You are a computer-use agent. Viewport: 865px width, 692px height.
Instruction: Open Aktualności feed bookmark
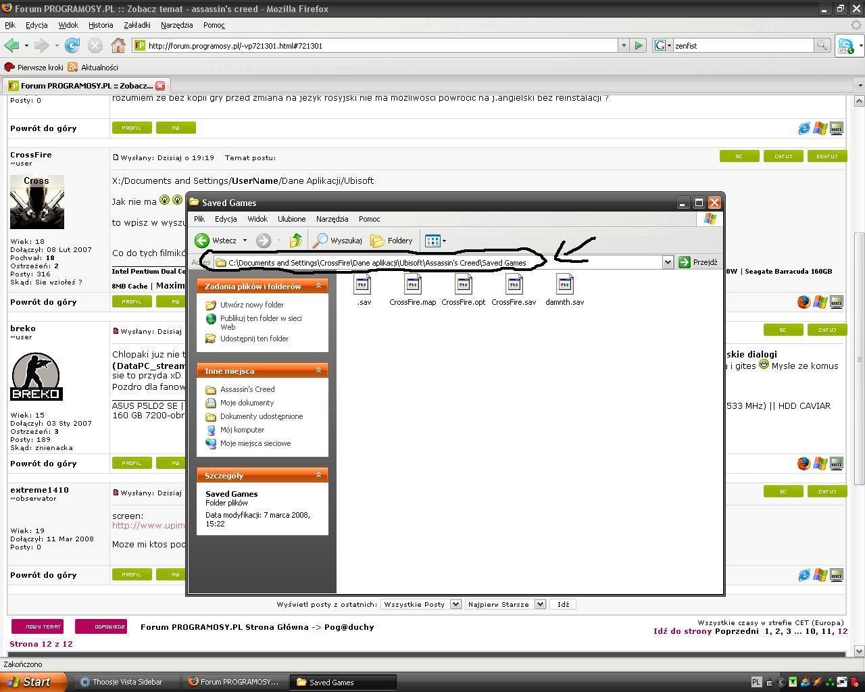point(93,68)
